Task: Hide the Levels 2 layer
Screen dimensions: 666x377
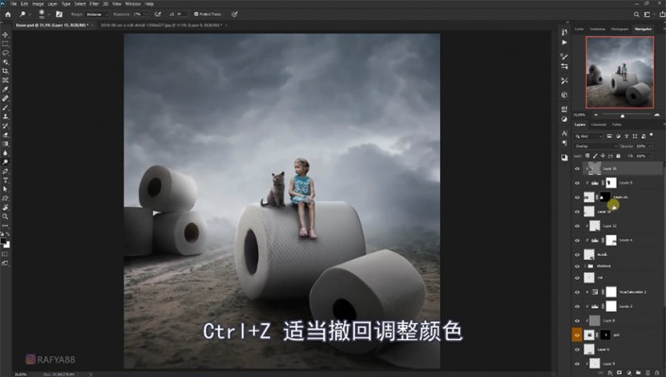Action: point(577,306)
